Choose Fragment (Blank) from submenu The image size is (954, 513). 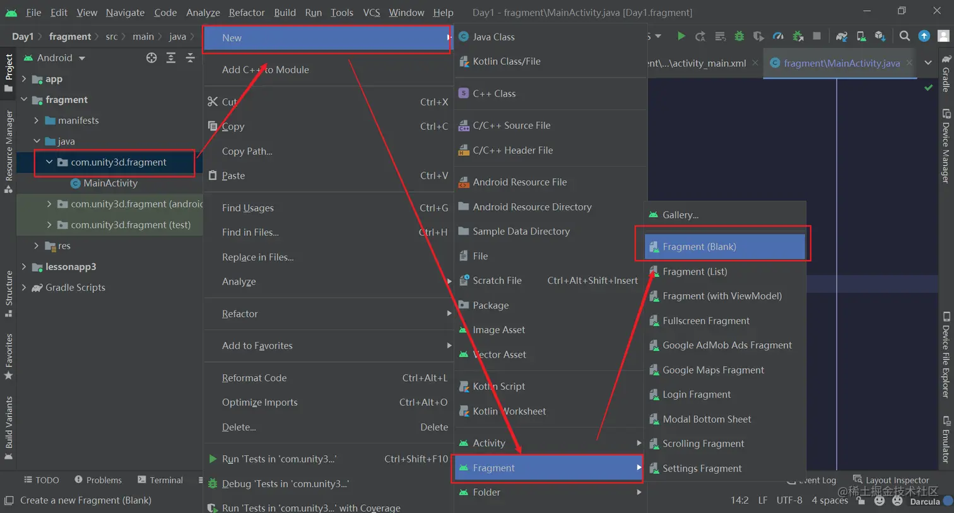pos(724,247)
